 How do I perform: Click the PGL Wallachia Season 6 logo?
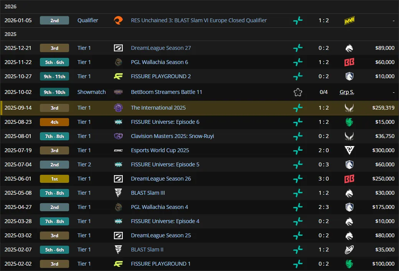tap(118, 62)
